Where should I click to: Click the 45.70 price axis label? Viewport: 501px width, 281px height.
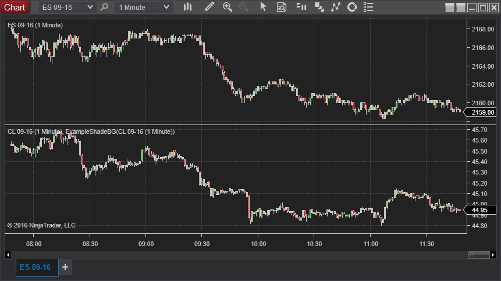(x=479, y=130)
